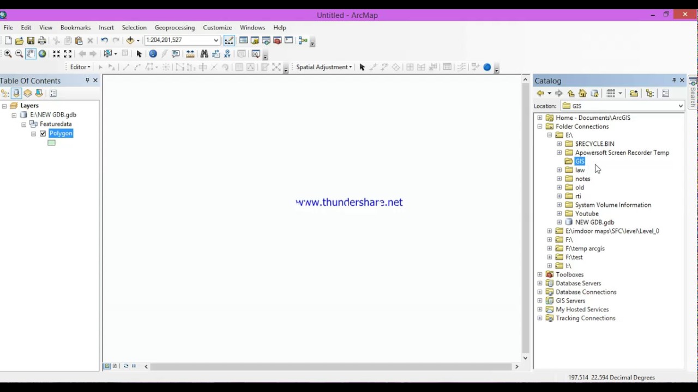
Task: Click the Polygon layer green symbol swatch
Action: (51, 143)
